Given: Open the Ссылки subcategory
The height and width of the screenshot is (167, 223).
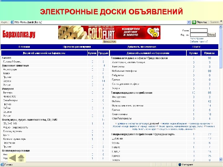Looking at the screenshot, I should pyautogui.click(x=7, y=112).
